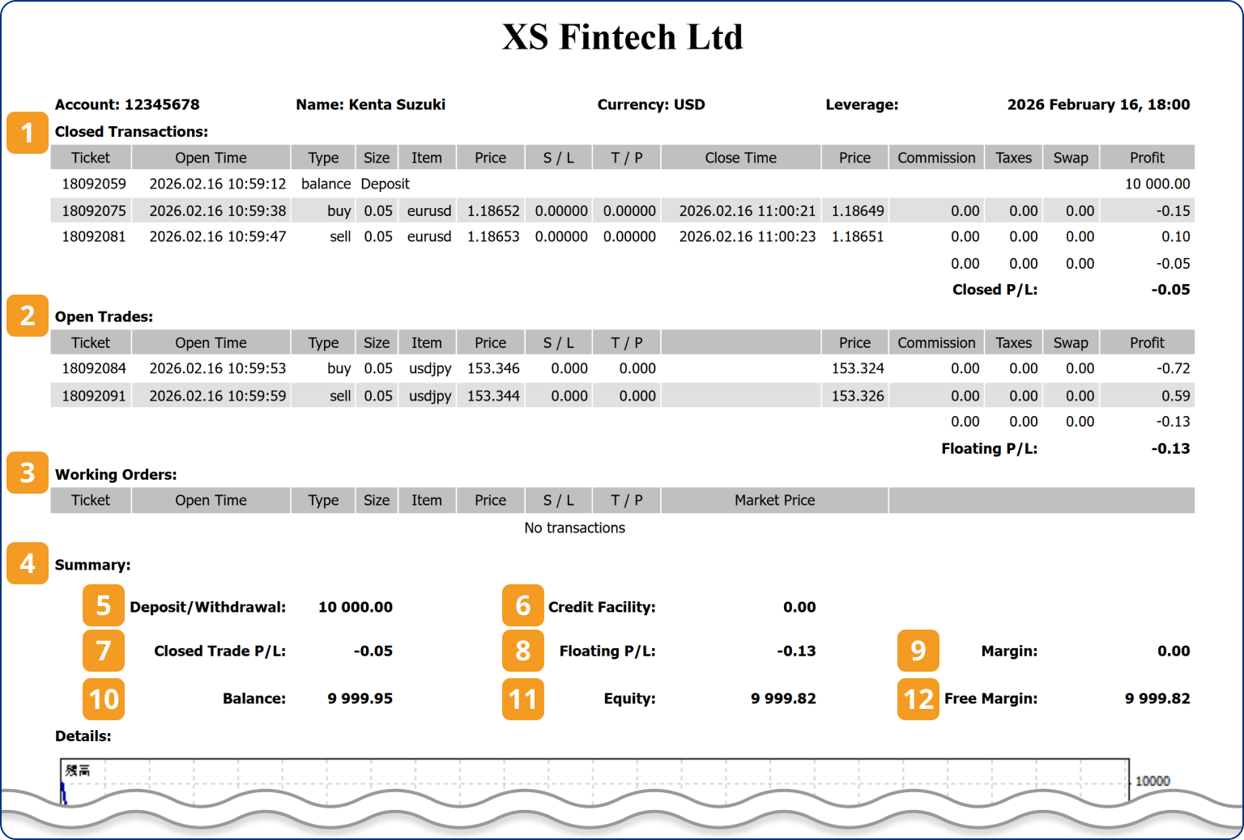Select badge 6 next to Credit Facility
This screenshot has width=1244, height=840.
click(x=522, y=605)
